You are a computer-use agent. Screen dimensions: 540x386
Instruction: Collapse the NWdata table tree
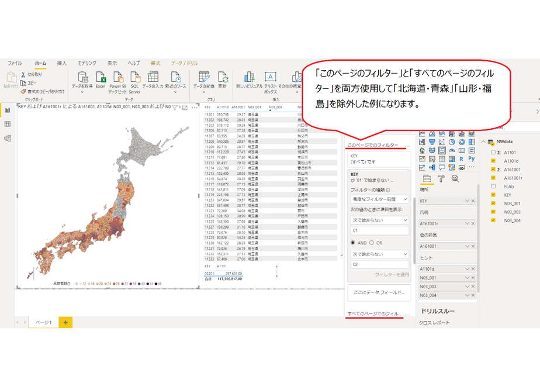[x=483, y=142]
